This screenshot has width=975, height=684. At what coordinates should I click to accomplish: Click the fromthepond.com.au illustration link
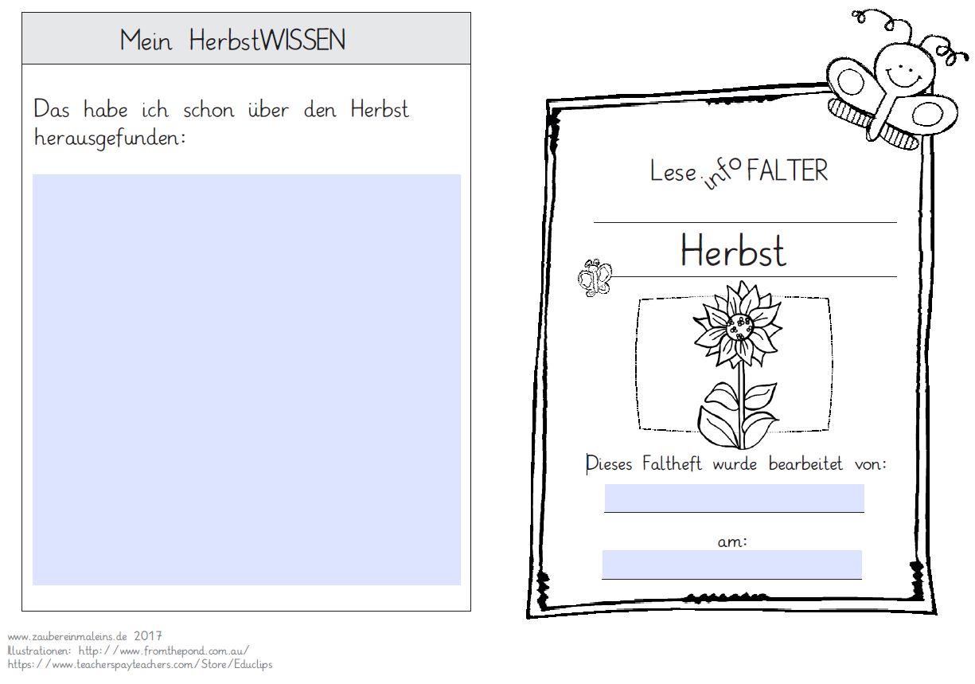point(164,650)
